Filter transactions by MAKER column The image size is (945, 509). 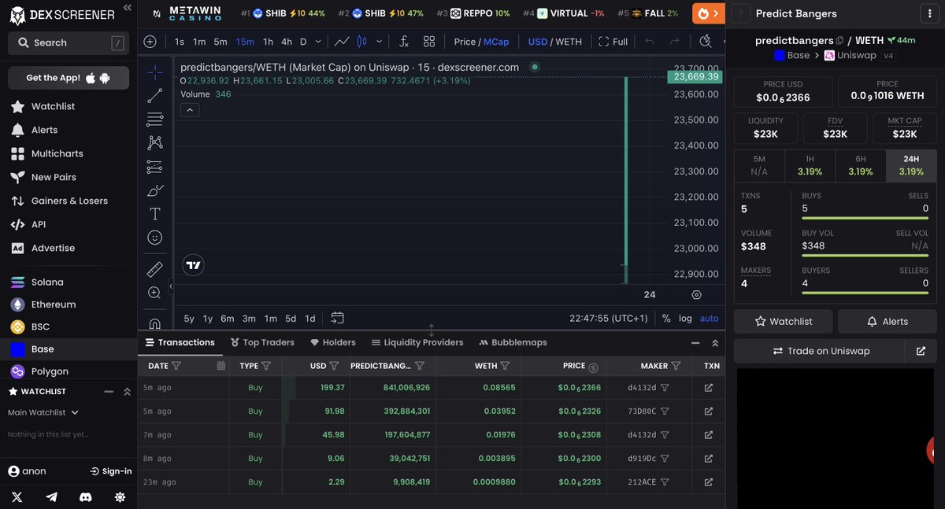tap(676, 366)
